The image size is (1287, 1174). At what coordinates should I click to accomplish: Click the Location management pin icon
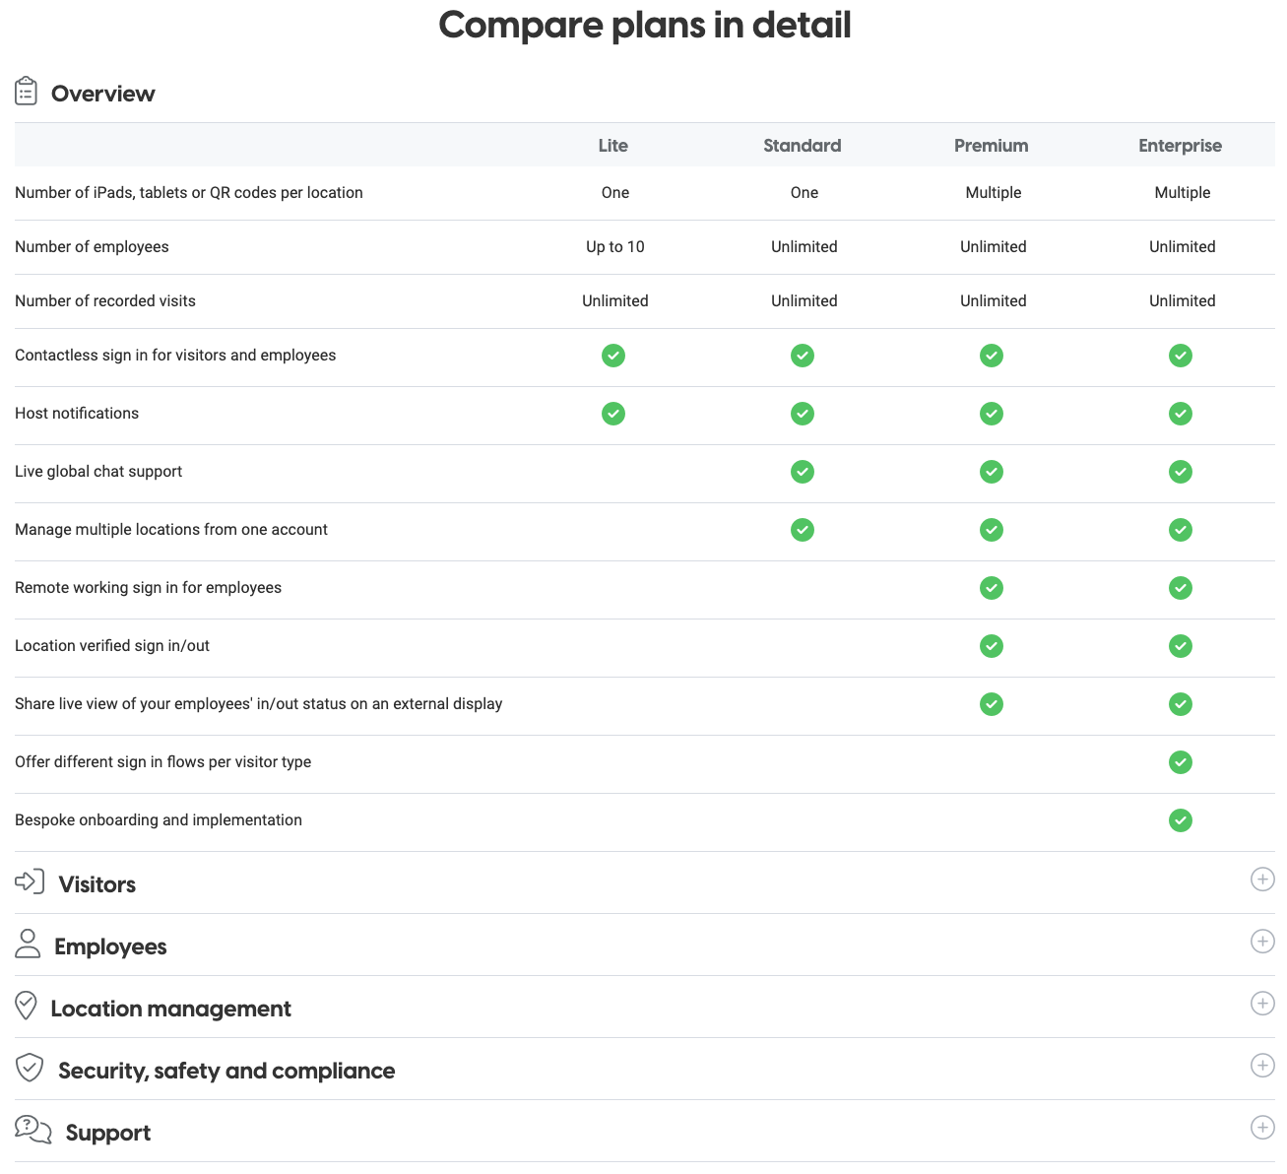pos(27,1006)
